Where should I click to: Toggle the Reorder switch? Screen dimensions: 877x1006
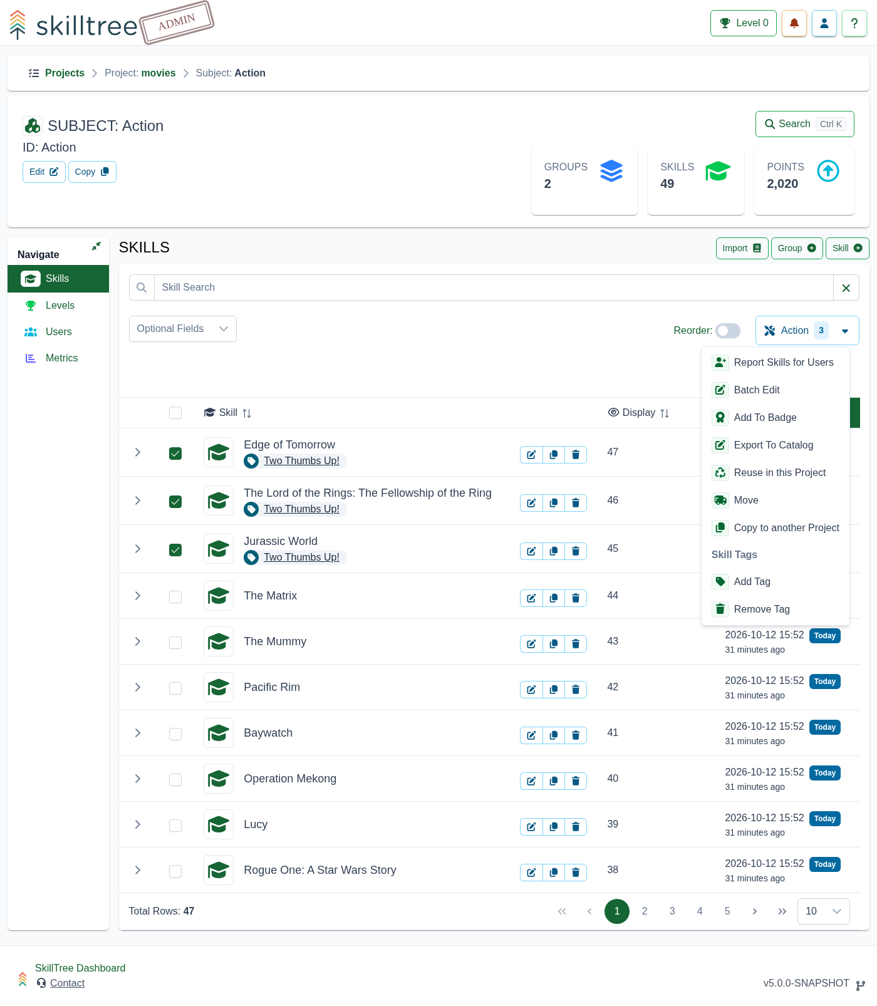click(x=728, y=331)
